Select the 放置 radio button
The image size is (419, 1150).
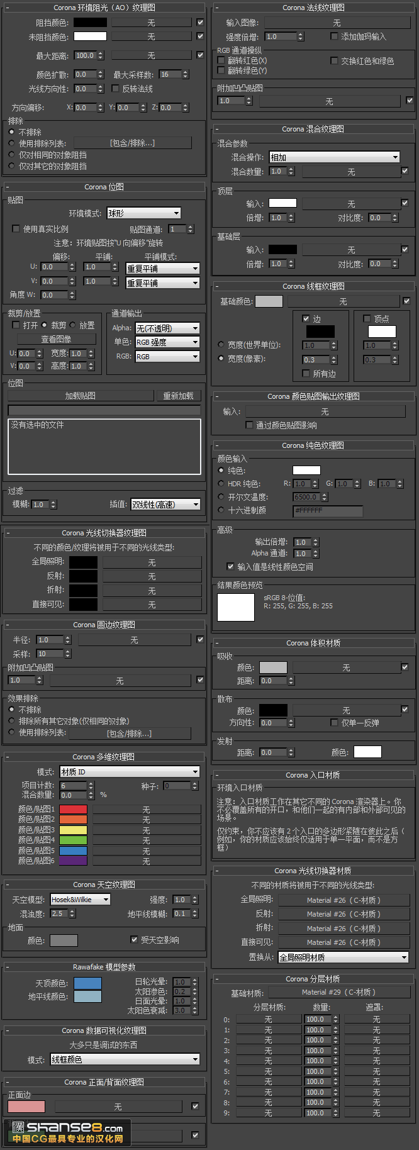coord(73,325)
